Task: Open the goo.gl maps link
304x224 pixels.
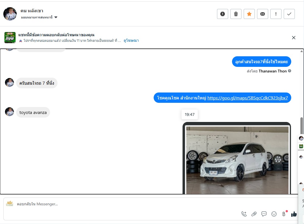Action: 247,98
